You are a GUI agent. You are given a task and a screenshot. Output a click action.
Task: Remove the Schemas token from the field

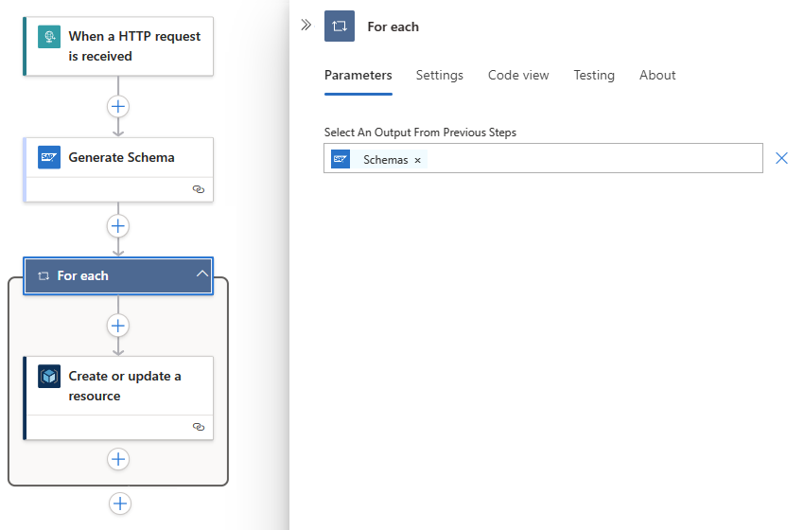[417, 161]
